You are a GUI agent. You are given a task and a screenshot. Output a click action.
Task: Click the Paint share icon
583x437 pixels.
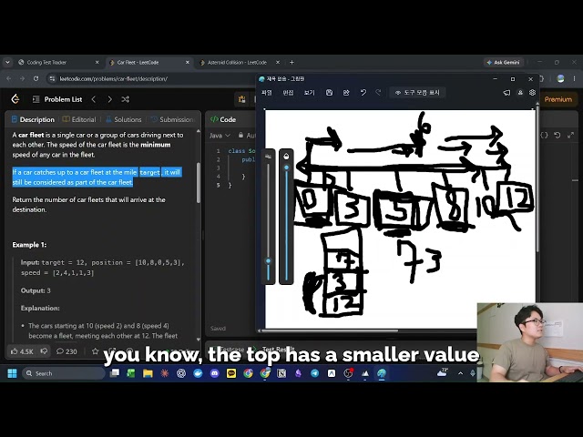click(346, 93)
